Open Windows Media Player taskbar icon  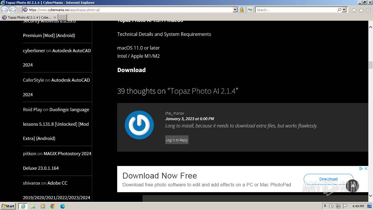(43, 206)
